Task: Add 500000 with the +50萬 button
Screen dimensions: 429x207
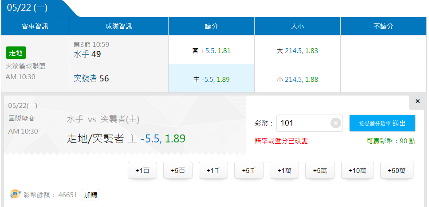Action: (x=397, y=170)
